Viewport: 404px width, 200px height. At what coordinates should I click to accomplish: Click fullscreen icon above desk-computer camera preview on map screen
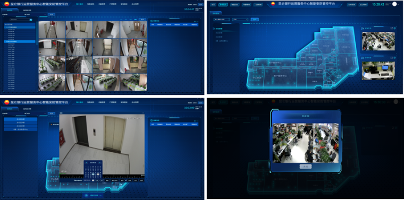(x=392, y=57)
